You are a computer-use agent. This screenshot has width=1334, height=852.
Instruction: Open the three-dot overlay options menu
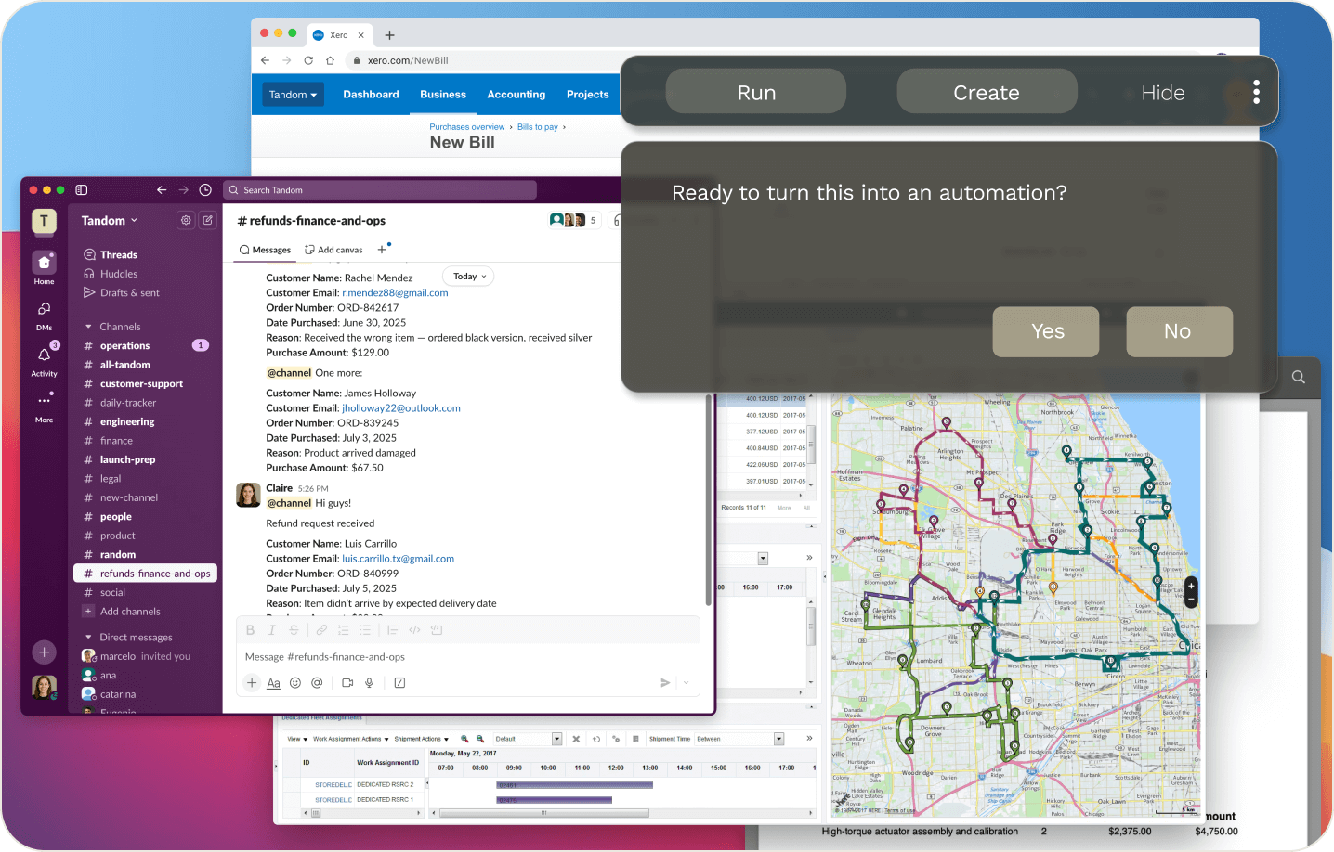1256,92
